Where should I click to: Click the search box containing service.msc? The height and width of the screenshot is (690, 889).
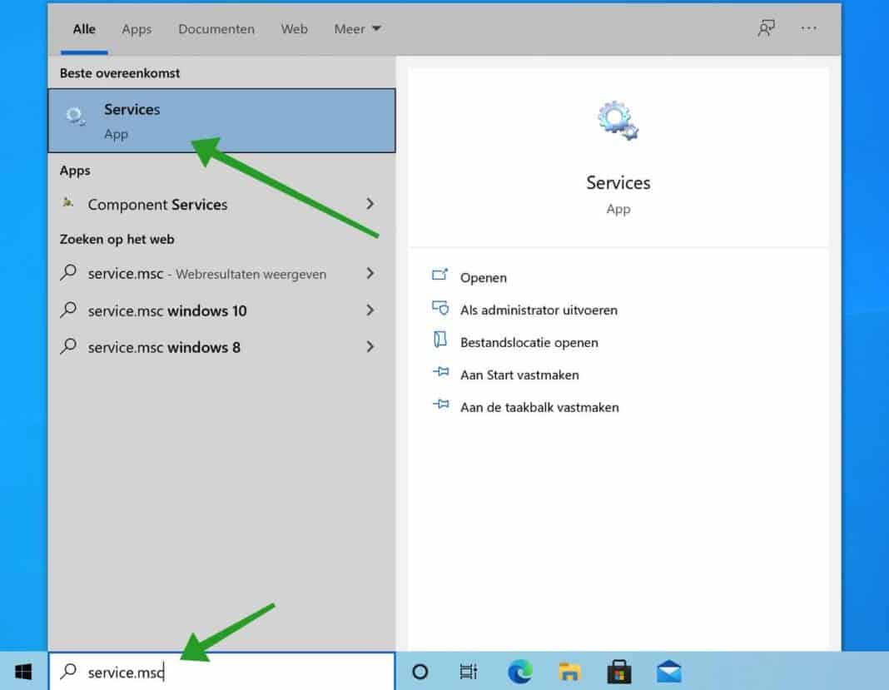click(x=221, y=672)
